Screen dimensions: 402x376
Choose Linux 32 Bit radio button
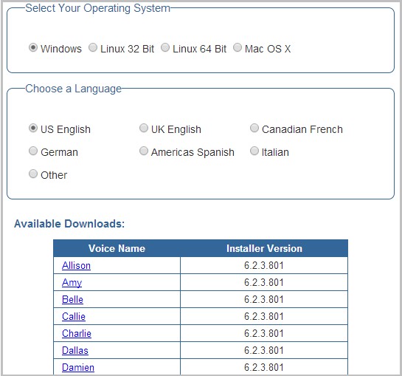92,47
